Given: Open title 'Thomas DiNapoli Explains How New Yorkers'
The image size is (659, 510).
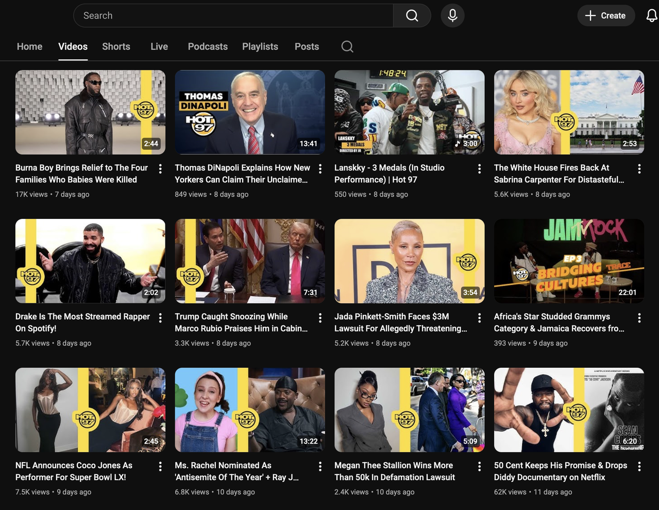Looking at the screenshot, I should coord(242,174).
